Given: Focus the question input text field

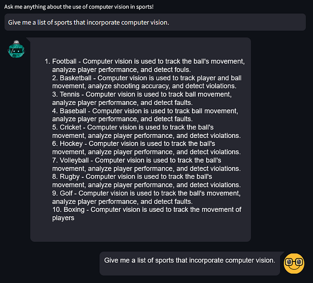Looking at the screenshot, I should (155, 22).
